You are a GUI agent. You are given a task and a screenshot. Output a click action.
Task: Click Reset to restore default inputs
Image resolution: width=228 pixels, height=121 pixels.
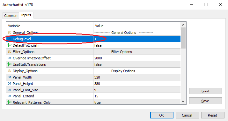point(213,115)
